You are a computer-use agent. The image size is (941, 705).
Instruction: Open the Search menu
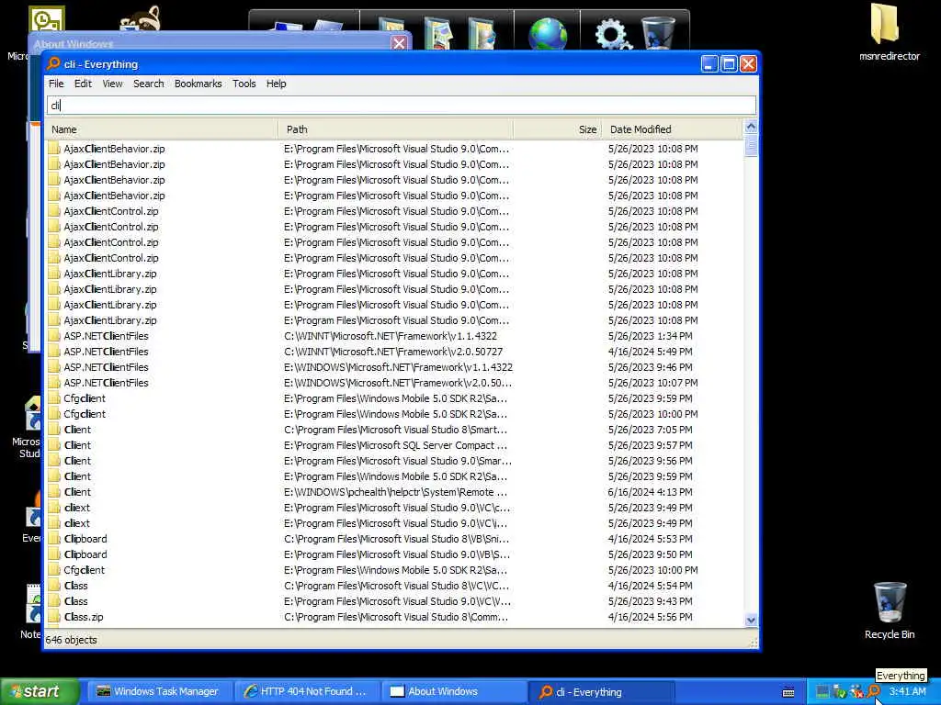point(148,84)
